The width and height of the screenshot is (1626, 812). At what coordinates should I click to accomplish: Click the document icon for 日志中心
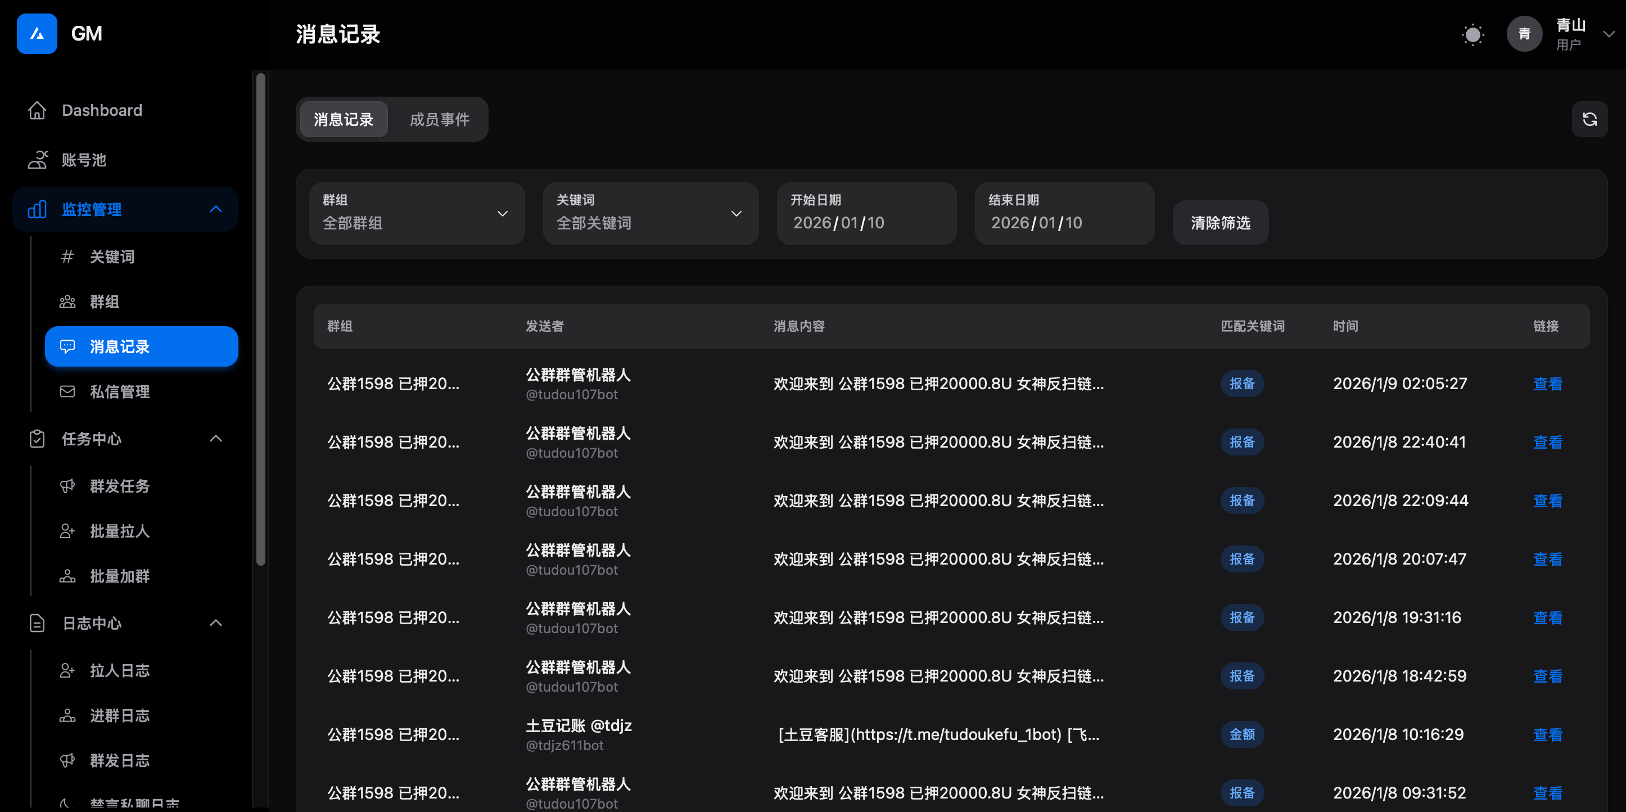pyautogui.click(x=37, y=623)
